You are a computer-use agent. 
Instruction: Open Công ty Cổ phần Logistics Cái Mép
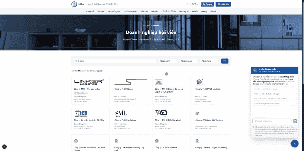coord(89,120)
